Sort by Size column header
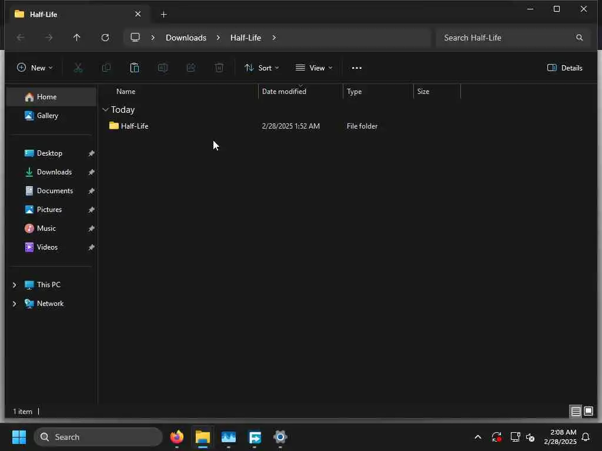Screen dimensions: 602x451 (423, 92)
